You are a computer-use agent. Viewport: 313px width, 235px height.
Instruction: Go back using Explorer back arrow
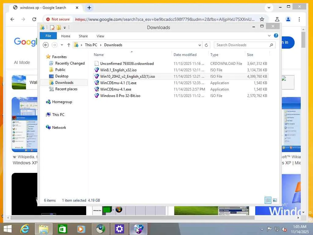(46, 45)
